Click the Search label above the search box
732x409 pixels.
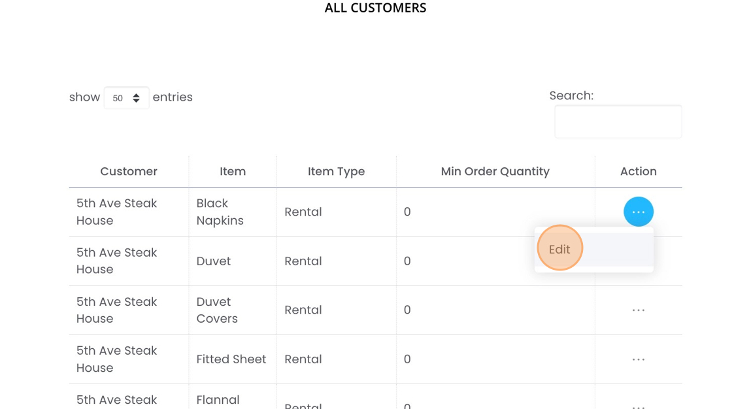point(571,95)
